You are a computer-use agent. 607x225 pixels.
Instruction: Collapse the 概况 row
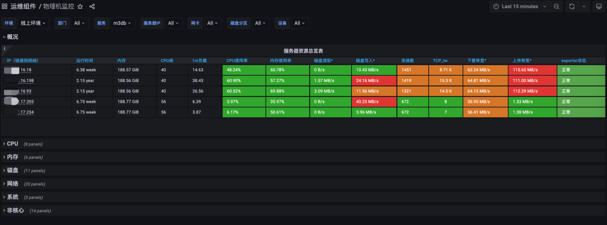11,37
